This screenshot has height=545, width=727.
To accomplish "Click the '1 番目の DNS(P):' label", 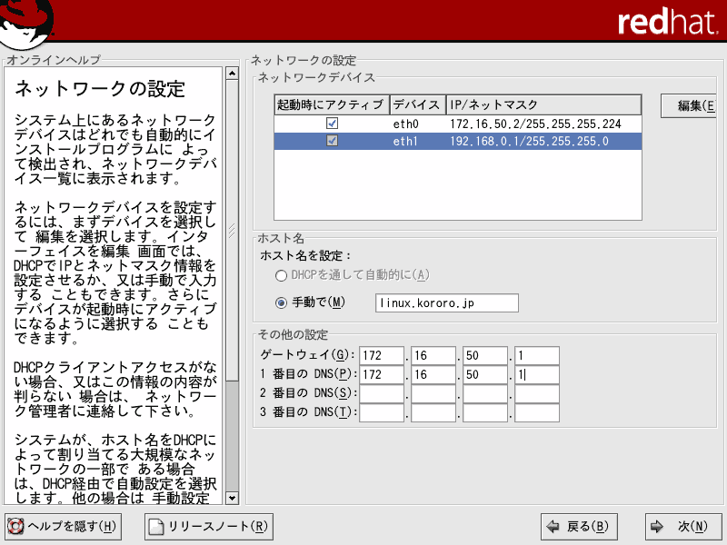I will (308, 374).
